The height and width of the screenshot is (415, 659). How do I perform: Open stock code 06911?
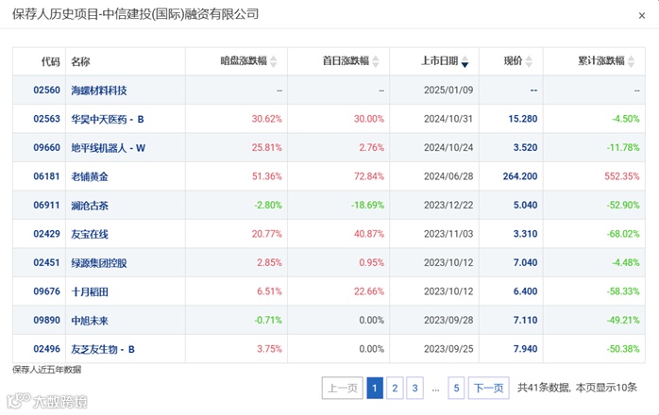click(x=46, y=206)
